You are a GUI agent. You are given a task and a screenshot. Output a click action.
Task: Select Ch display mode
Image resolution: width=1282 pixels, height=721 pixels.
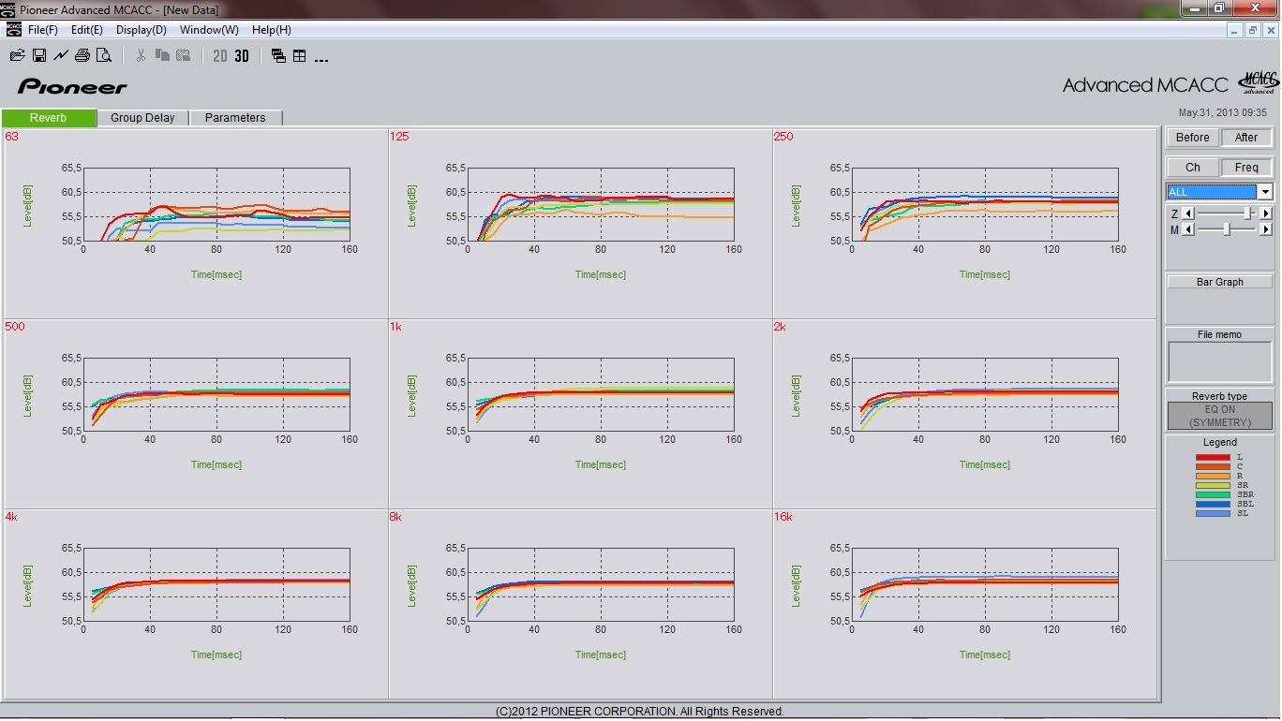click(1192, 168)
